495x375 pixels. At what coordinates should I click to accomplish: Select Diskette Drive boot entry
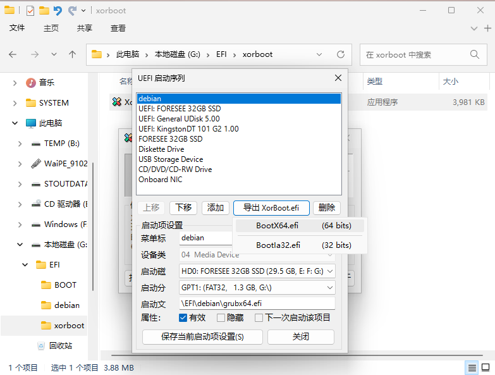click(x=239, y=149)
